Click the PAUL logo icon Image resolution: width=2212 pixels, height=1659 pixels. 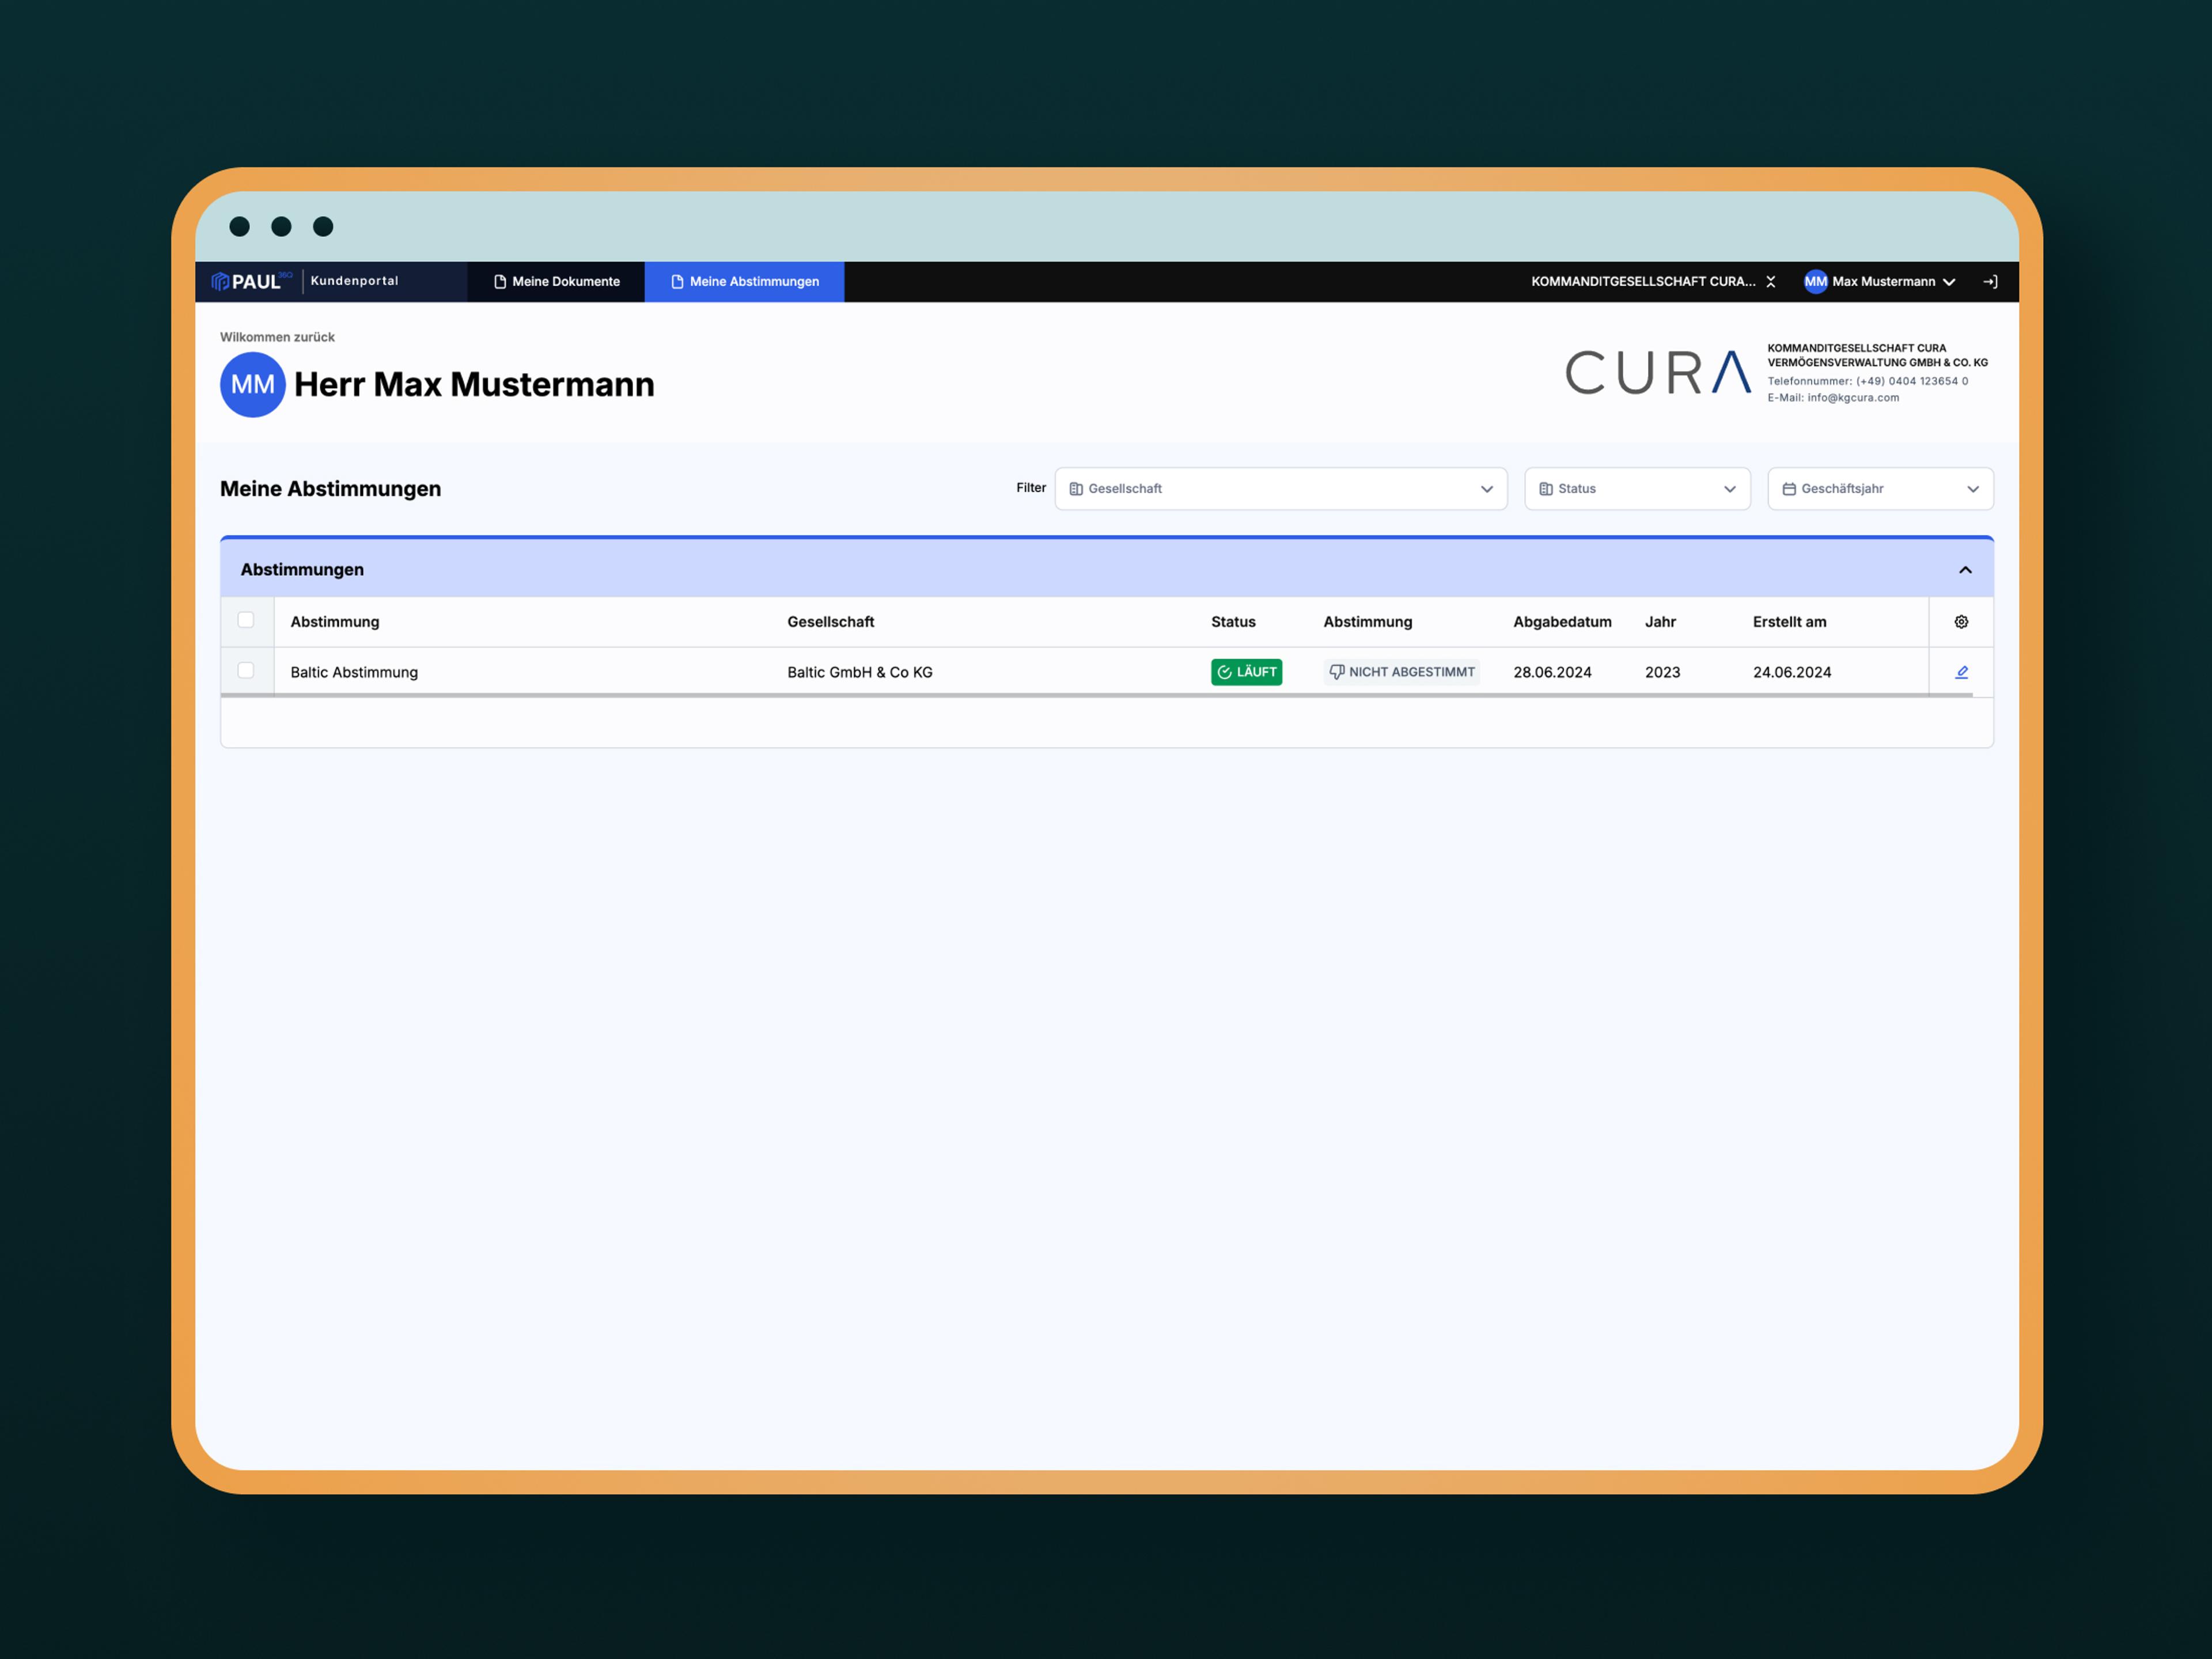(221, 282)
